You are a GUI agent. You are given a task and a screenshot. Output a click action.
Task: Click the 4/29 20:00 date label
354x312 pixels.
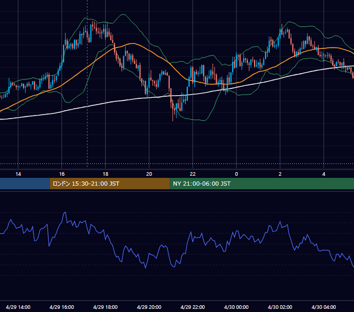pos(149,307)
